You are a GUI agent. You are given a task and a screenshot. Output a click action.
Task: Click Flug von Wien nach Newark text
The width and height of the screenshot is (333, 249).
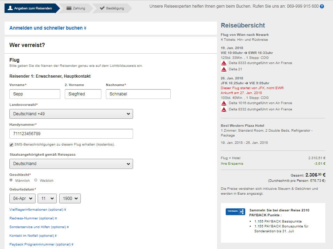click(245, 34)
